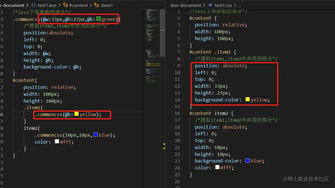
Task: Click 'position: relative;' on CSS line 3
Action: click(221, 25)
